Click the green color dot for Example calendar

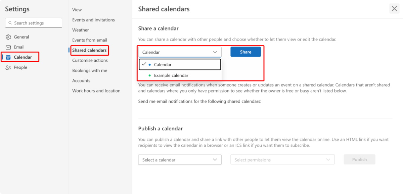(149, 75)
